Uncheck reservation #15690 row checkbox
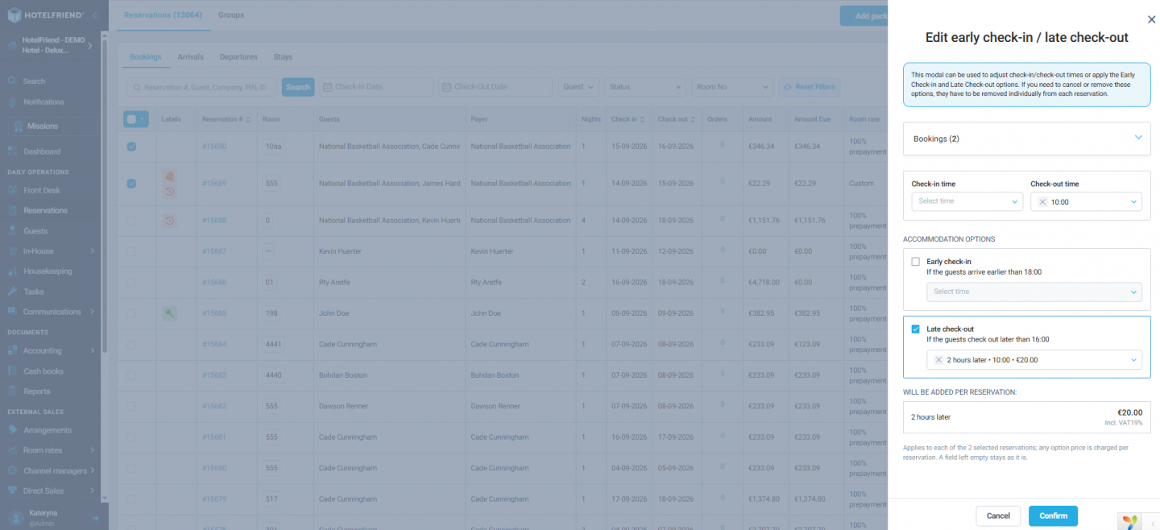The height and width of the screenshot is (530, 1160). click(131, 147)
